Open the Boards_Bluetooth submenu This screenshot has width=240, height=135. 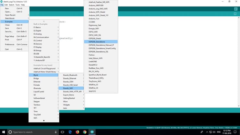[71, 75]
